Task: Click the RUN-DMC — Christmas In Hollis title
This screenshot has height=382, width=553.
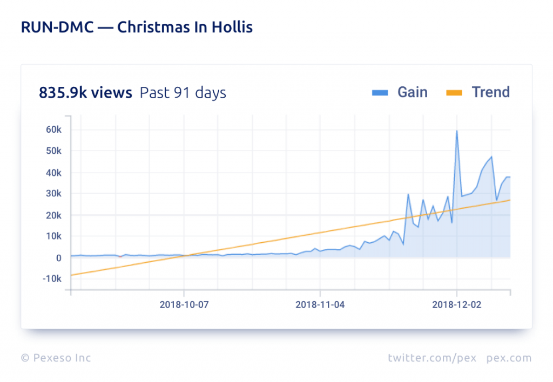Action: tap(137, 28)
